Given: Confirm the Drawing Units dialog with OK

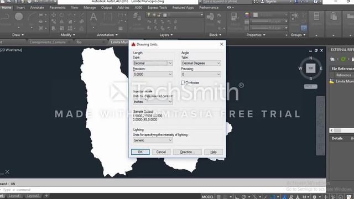Looking at the screenshot, I should click(x=140, y=152).
